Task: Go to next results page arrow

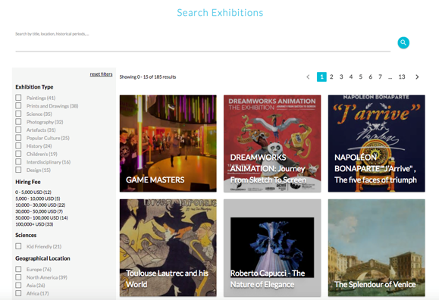Action: click(417, 77)
